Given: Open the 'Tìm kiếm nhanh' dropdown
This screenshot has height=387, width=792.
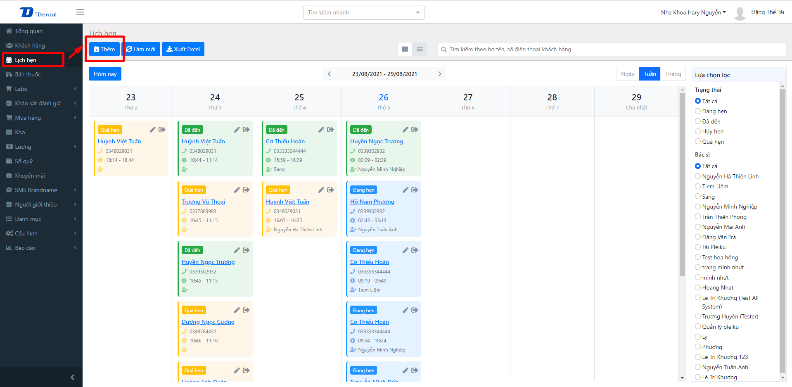Looking at the screenshot, I should (363, 12).
